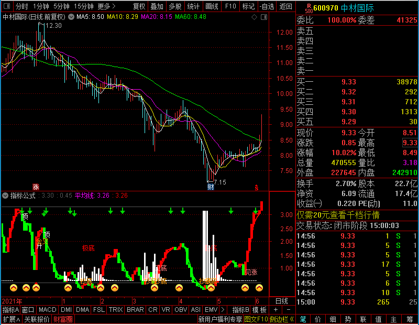Select the 势 tab in the side panel
The height and width of the screenshot is (325, 419).
(348, 319)
